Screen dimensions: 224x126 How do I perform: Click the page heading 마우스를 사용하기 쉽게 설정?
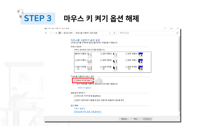coord(85,40)
